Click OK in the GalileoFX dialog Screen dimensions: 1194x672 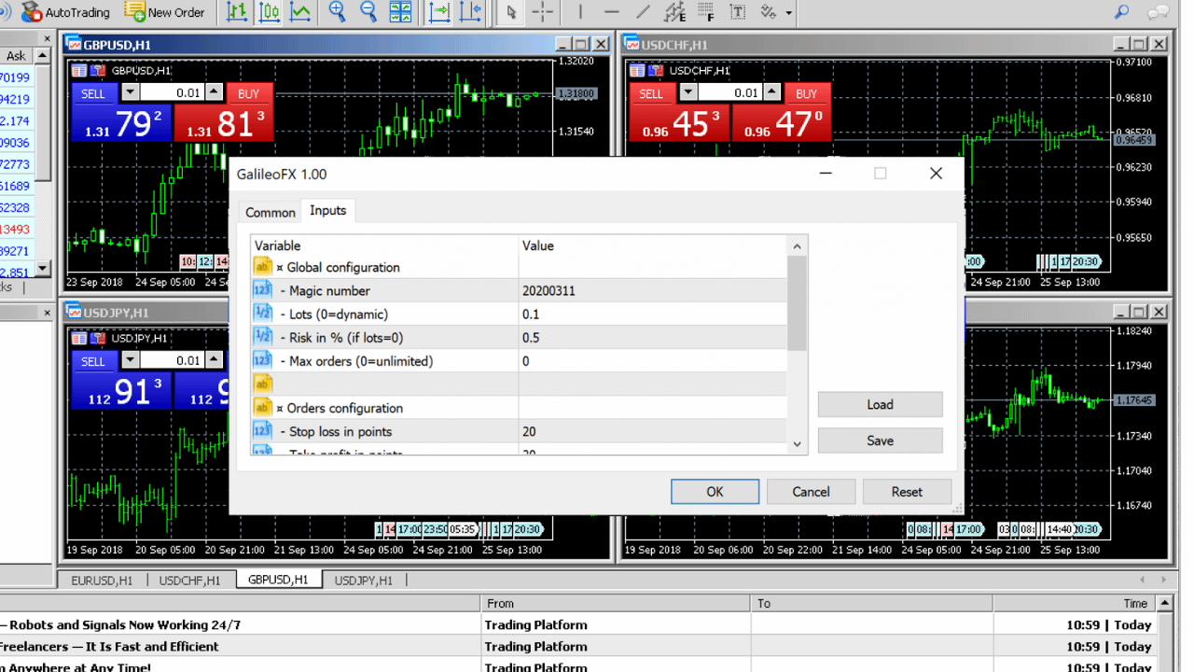point(715,492)
